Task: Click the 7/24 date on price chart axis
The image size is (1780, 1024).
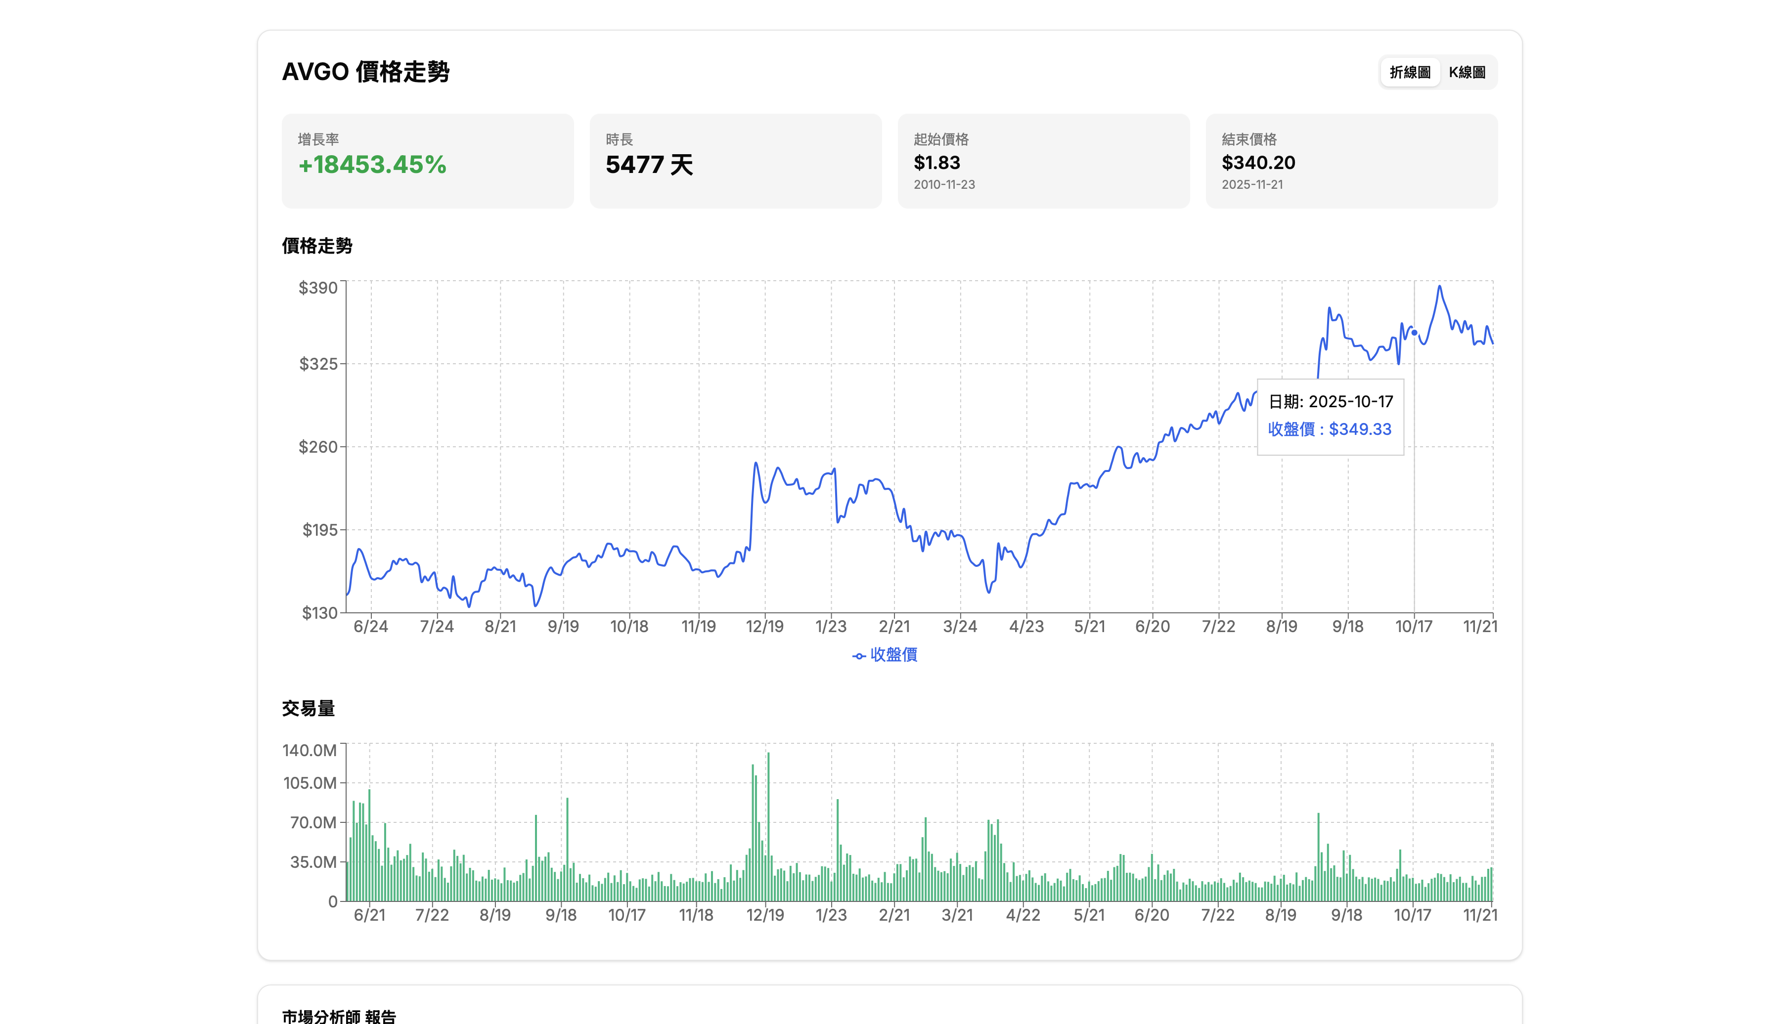Action: pyautogui.click(x=437, y=627)
